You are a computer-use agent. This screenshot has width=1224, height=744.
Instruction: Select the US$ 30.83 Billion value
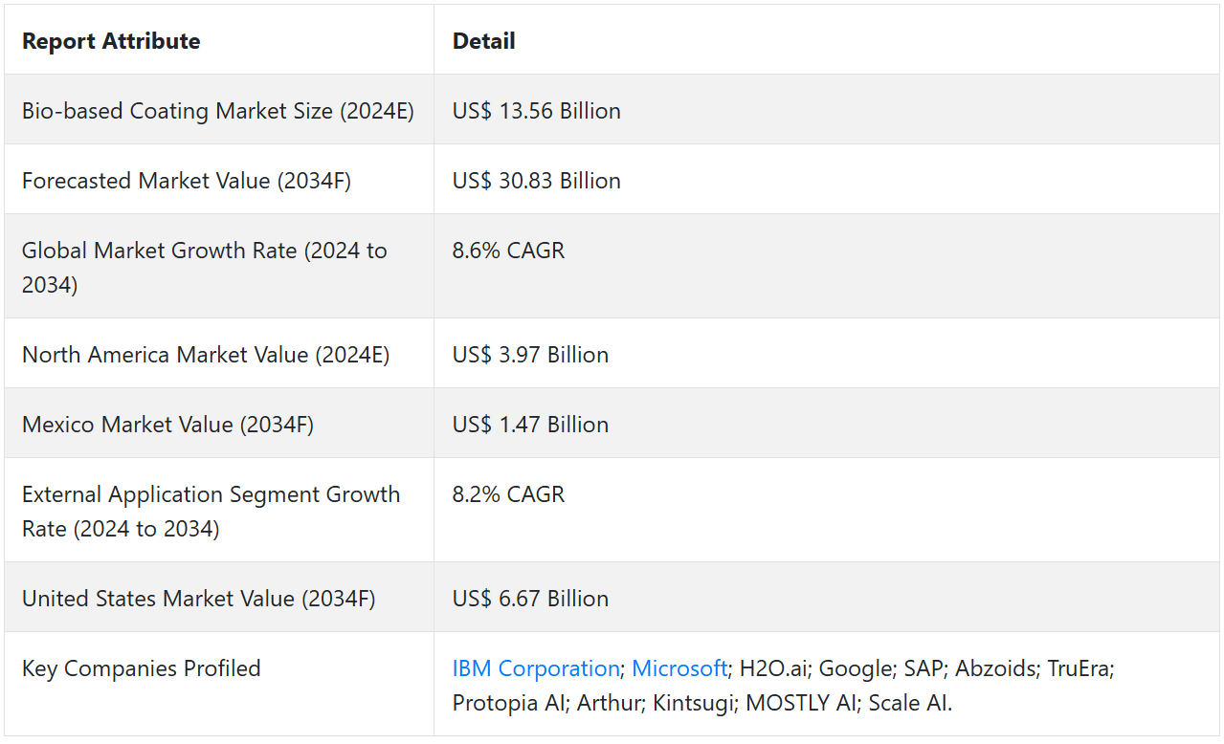pyautogui.click(x=536, y=181)
